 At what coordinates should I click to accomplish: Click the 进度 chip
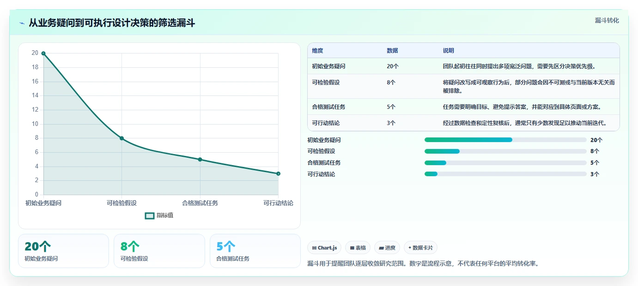[x=387, y=248]
